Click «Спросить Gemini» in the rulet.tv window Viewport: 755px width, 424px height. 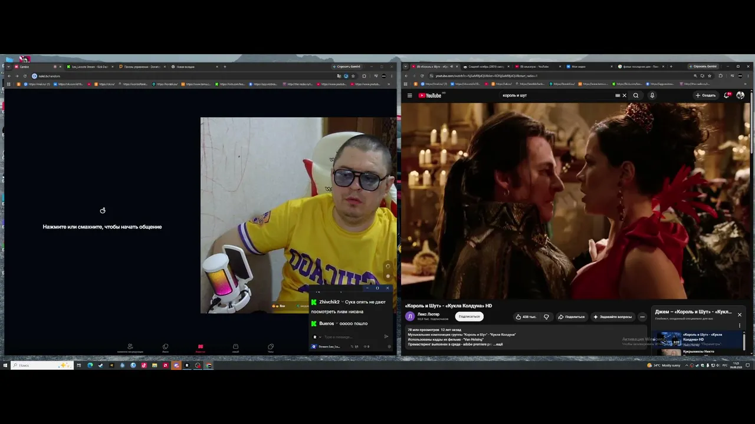(347, 67)
